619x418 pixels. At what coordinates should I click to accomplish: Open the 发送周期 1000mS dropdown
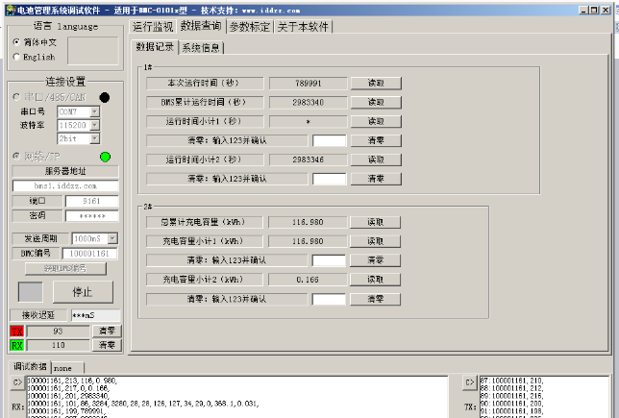click(112, 238)
